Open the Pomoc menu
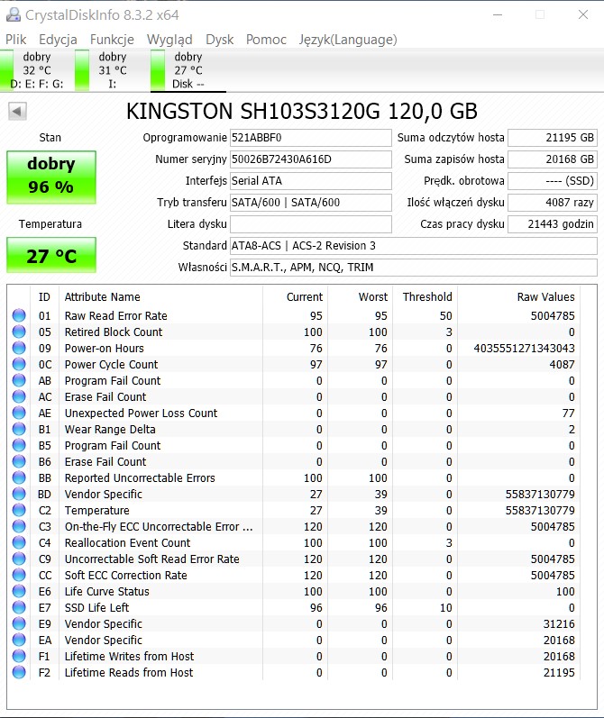The width and height of the screenshot is (604, 718). [x=266, y=40]
